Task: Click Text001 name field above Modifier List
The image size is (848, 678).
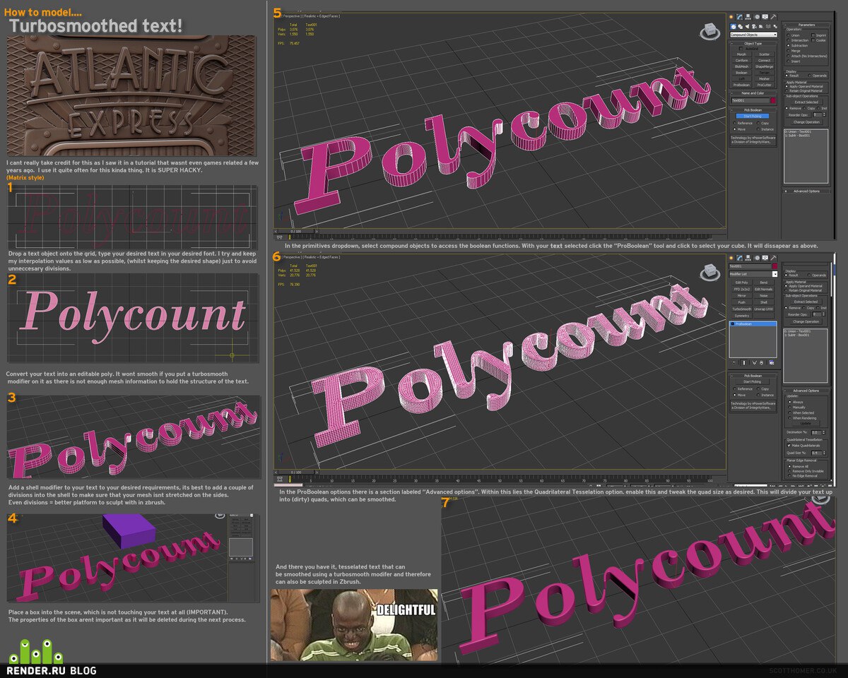Action: click(750, 266)
